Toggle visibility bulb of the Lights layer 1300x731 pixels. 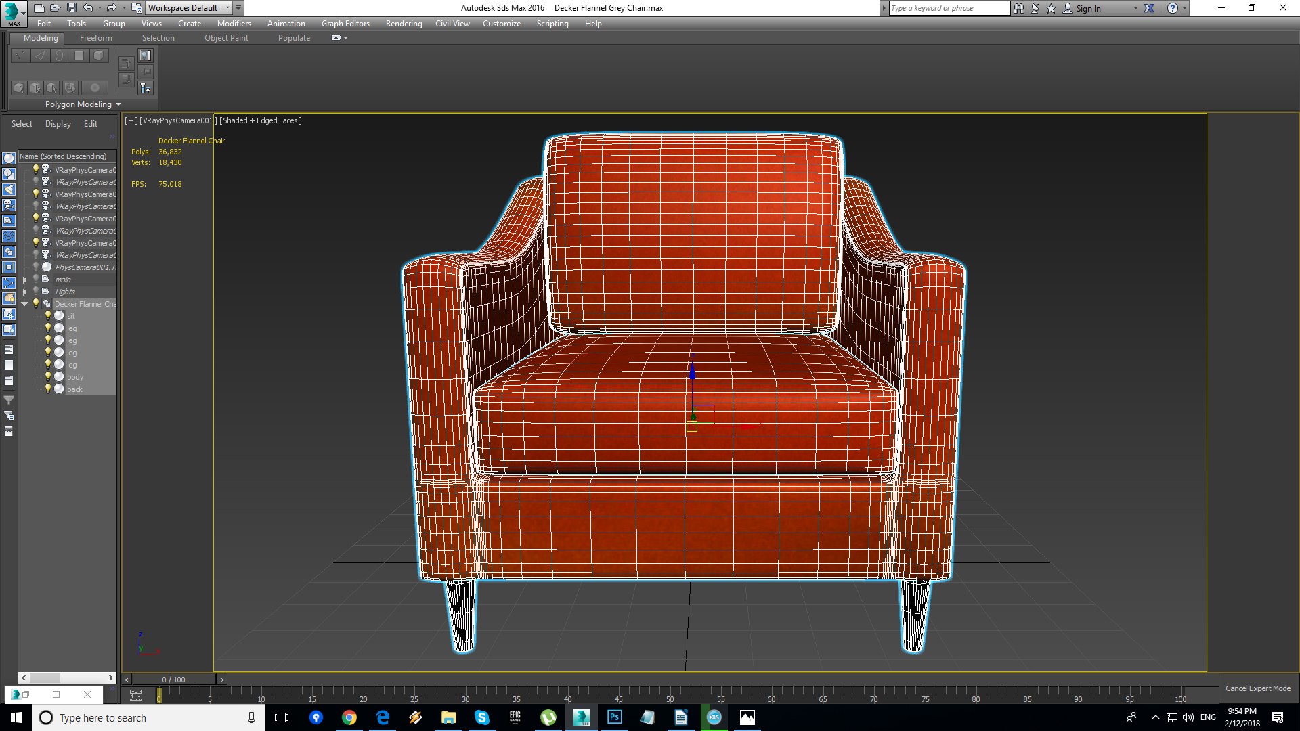point(36,291)
